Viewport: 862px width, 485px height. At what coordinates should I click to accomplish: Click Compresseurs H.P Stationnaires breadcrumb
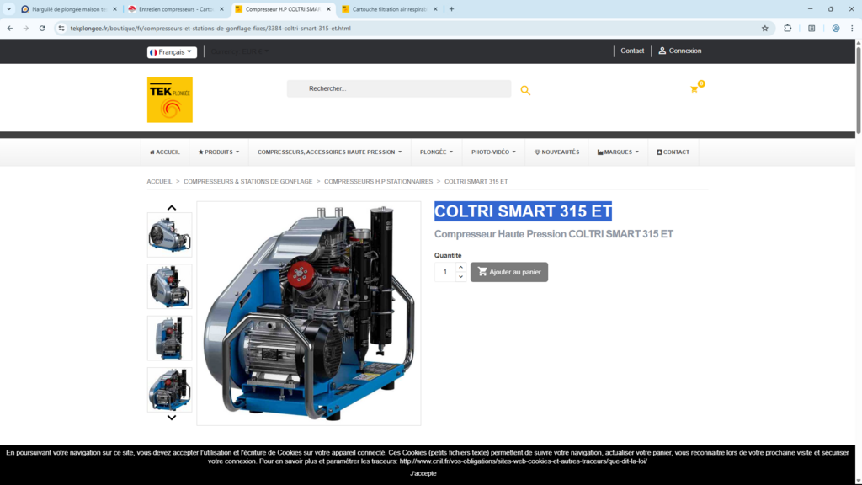pos(378,182)
